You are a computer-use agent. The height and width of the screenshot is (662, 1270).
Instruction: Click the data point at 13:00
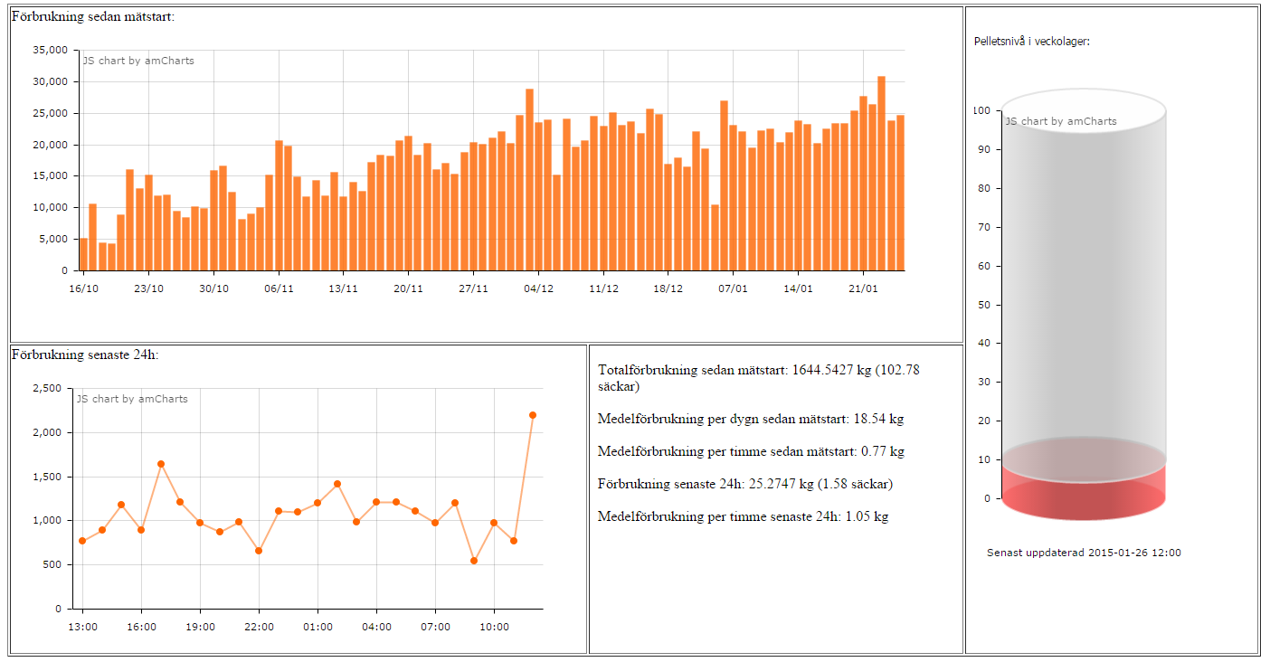[x=82, y=541]
